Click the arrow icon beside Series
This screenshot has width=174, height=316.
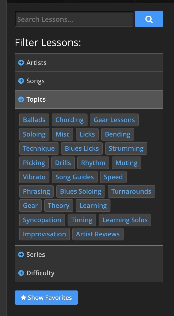(21, 255)
